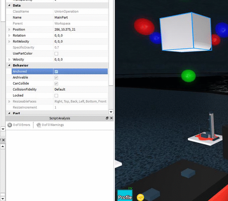Toggle the UsePartColor checkbox

click(x=56, y=54)
